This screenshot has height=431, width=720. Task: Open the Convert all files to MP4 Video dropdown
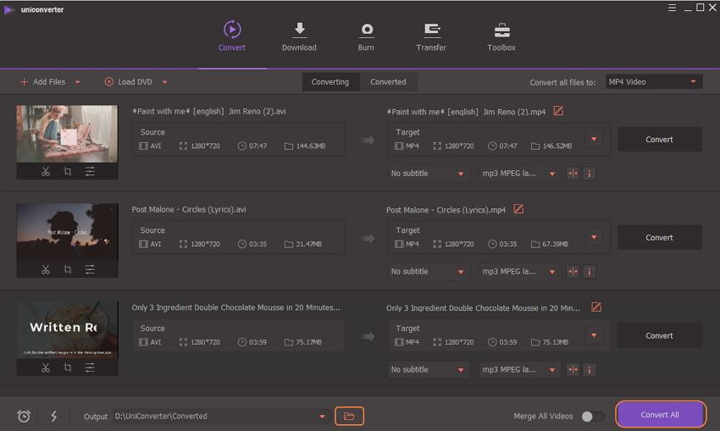pyautogui.click(x=653, y=81)
